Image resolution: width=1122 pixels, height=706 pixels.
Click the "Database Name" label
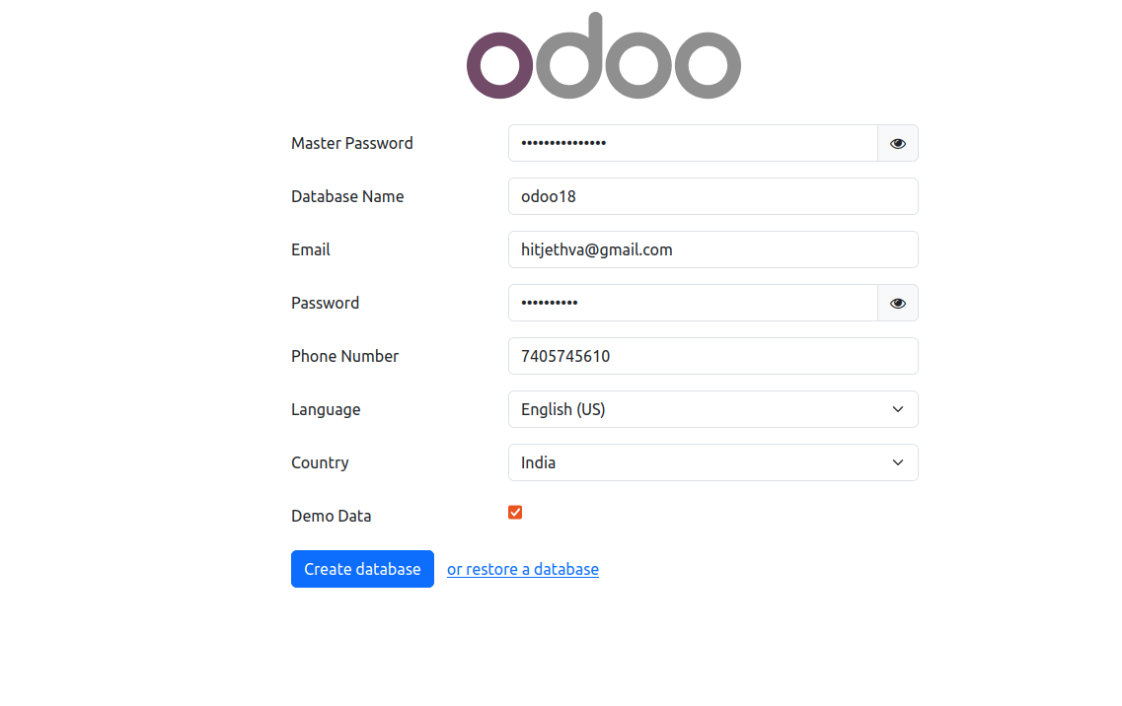(x=347, y=196)
